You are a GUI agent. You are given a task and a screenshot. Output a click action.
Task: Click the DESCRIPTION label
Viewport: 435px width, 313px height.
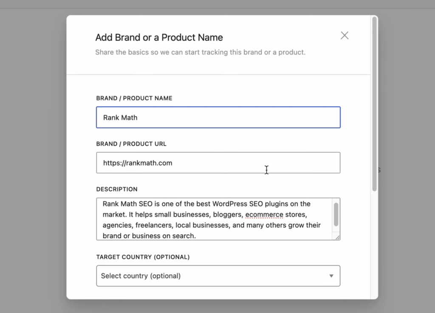pos(117,189)
